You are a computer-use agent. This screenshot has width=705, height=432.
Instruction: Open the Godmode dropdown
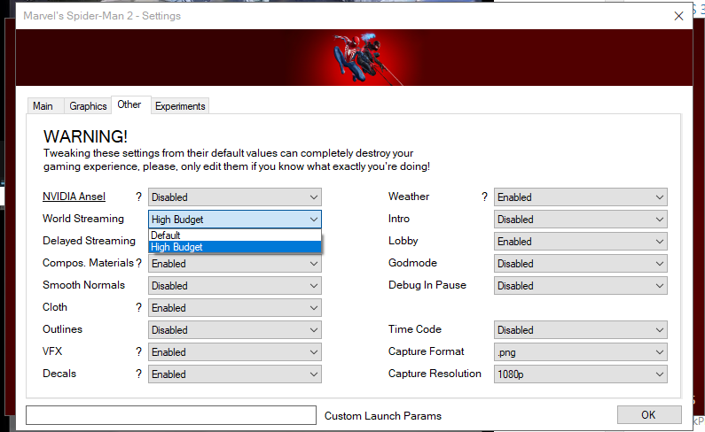(581, 264)
